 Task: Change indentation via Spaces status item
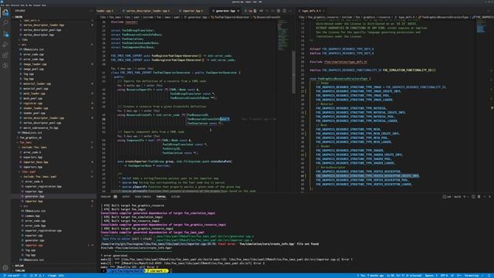(x=431, y=276)
